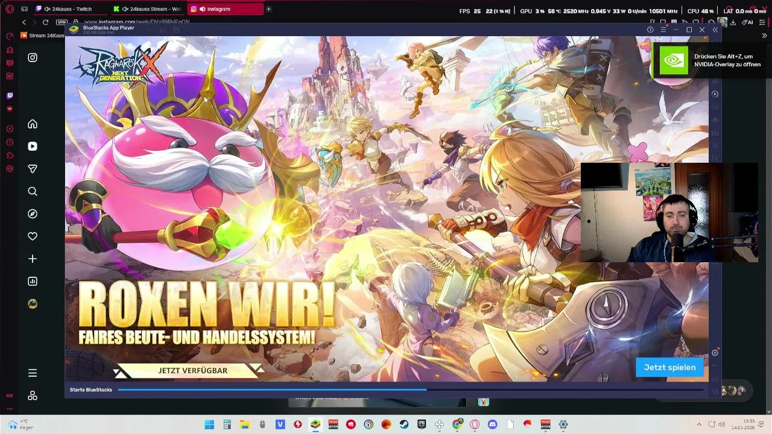Open Opera downloads arrow icon
This screenshot has height=434, width=772.
(733, 22)
